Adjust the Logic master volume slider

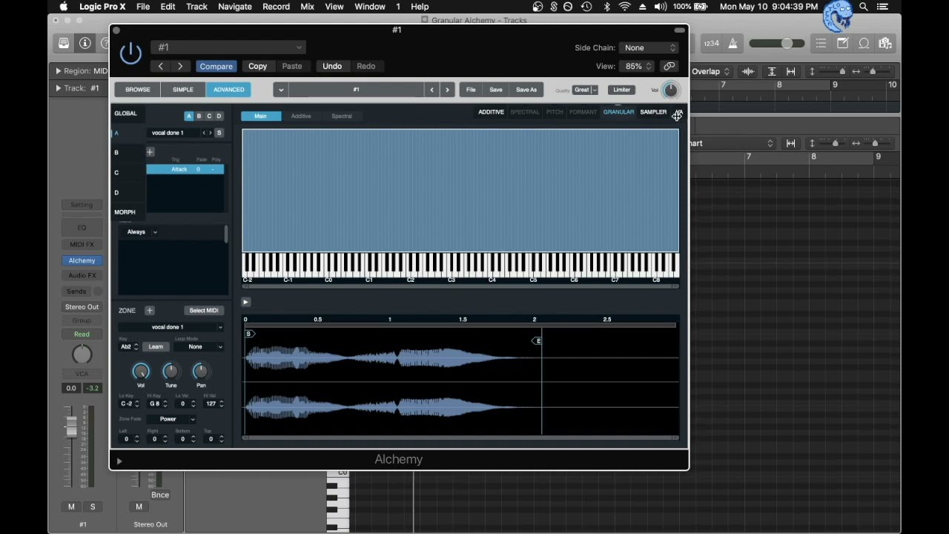pyautogui.click(x=786, y=44)
